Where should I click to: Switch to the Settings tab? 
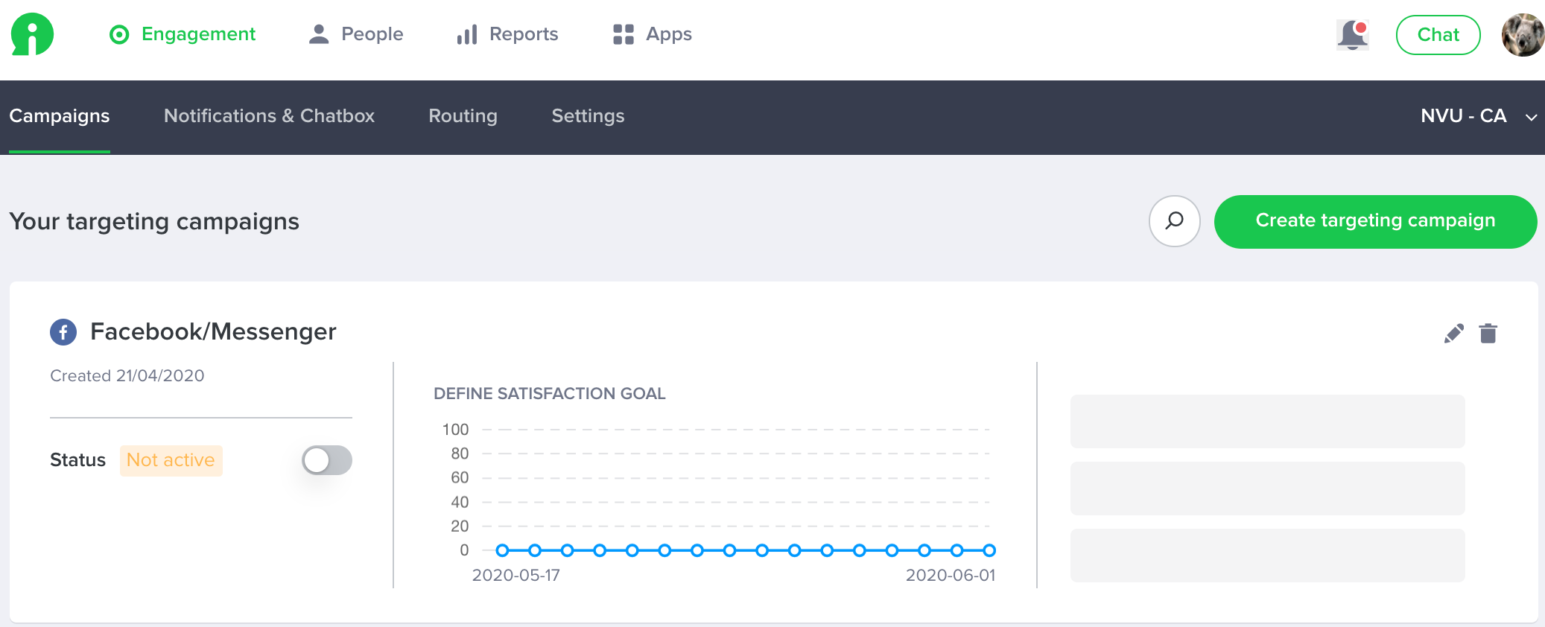click(588, 116)
